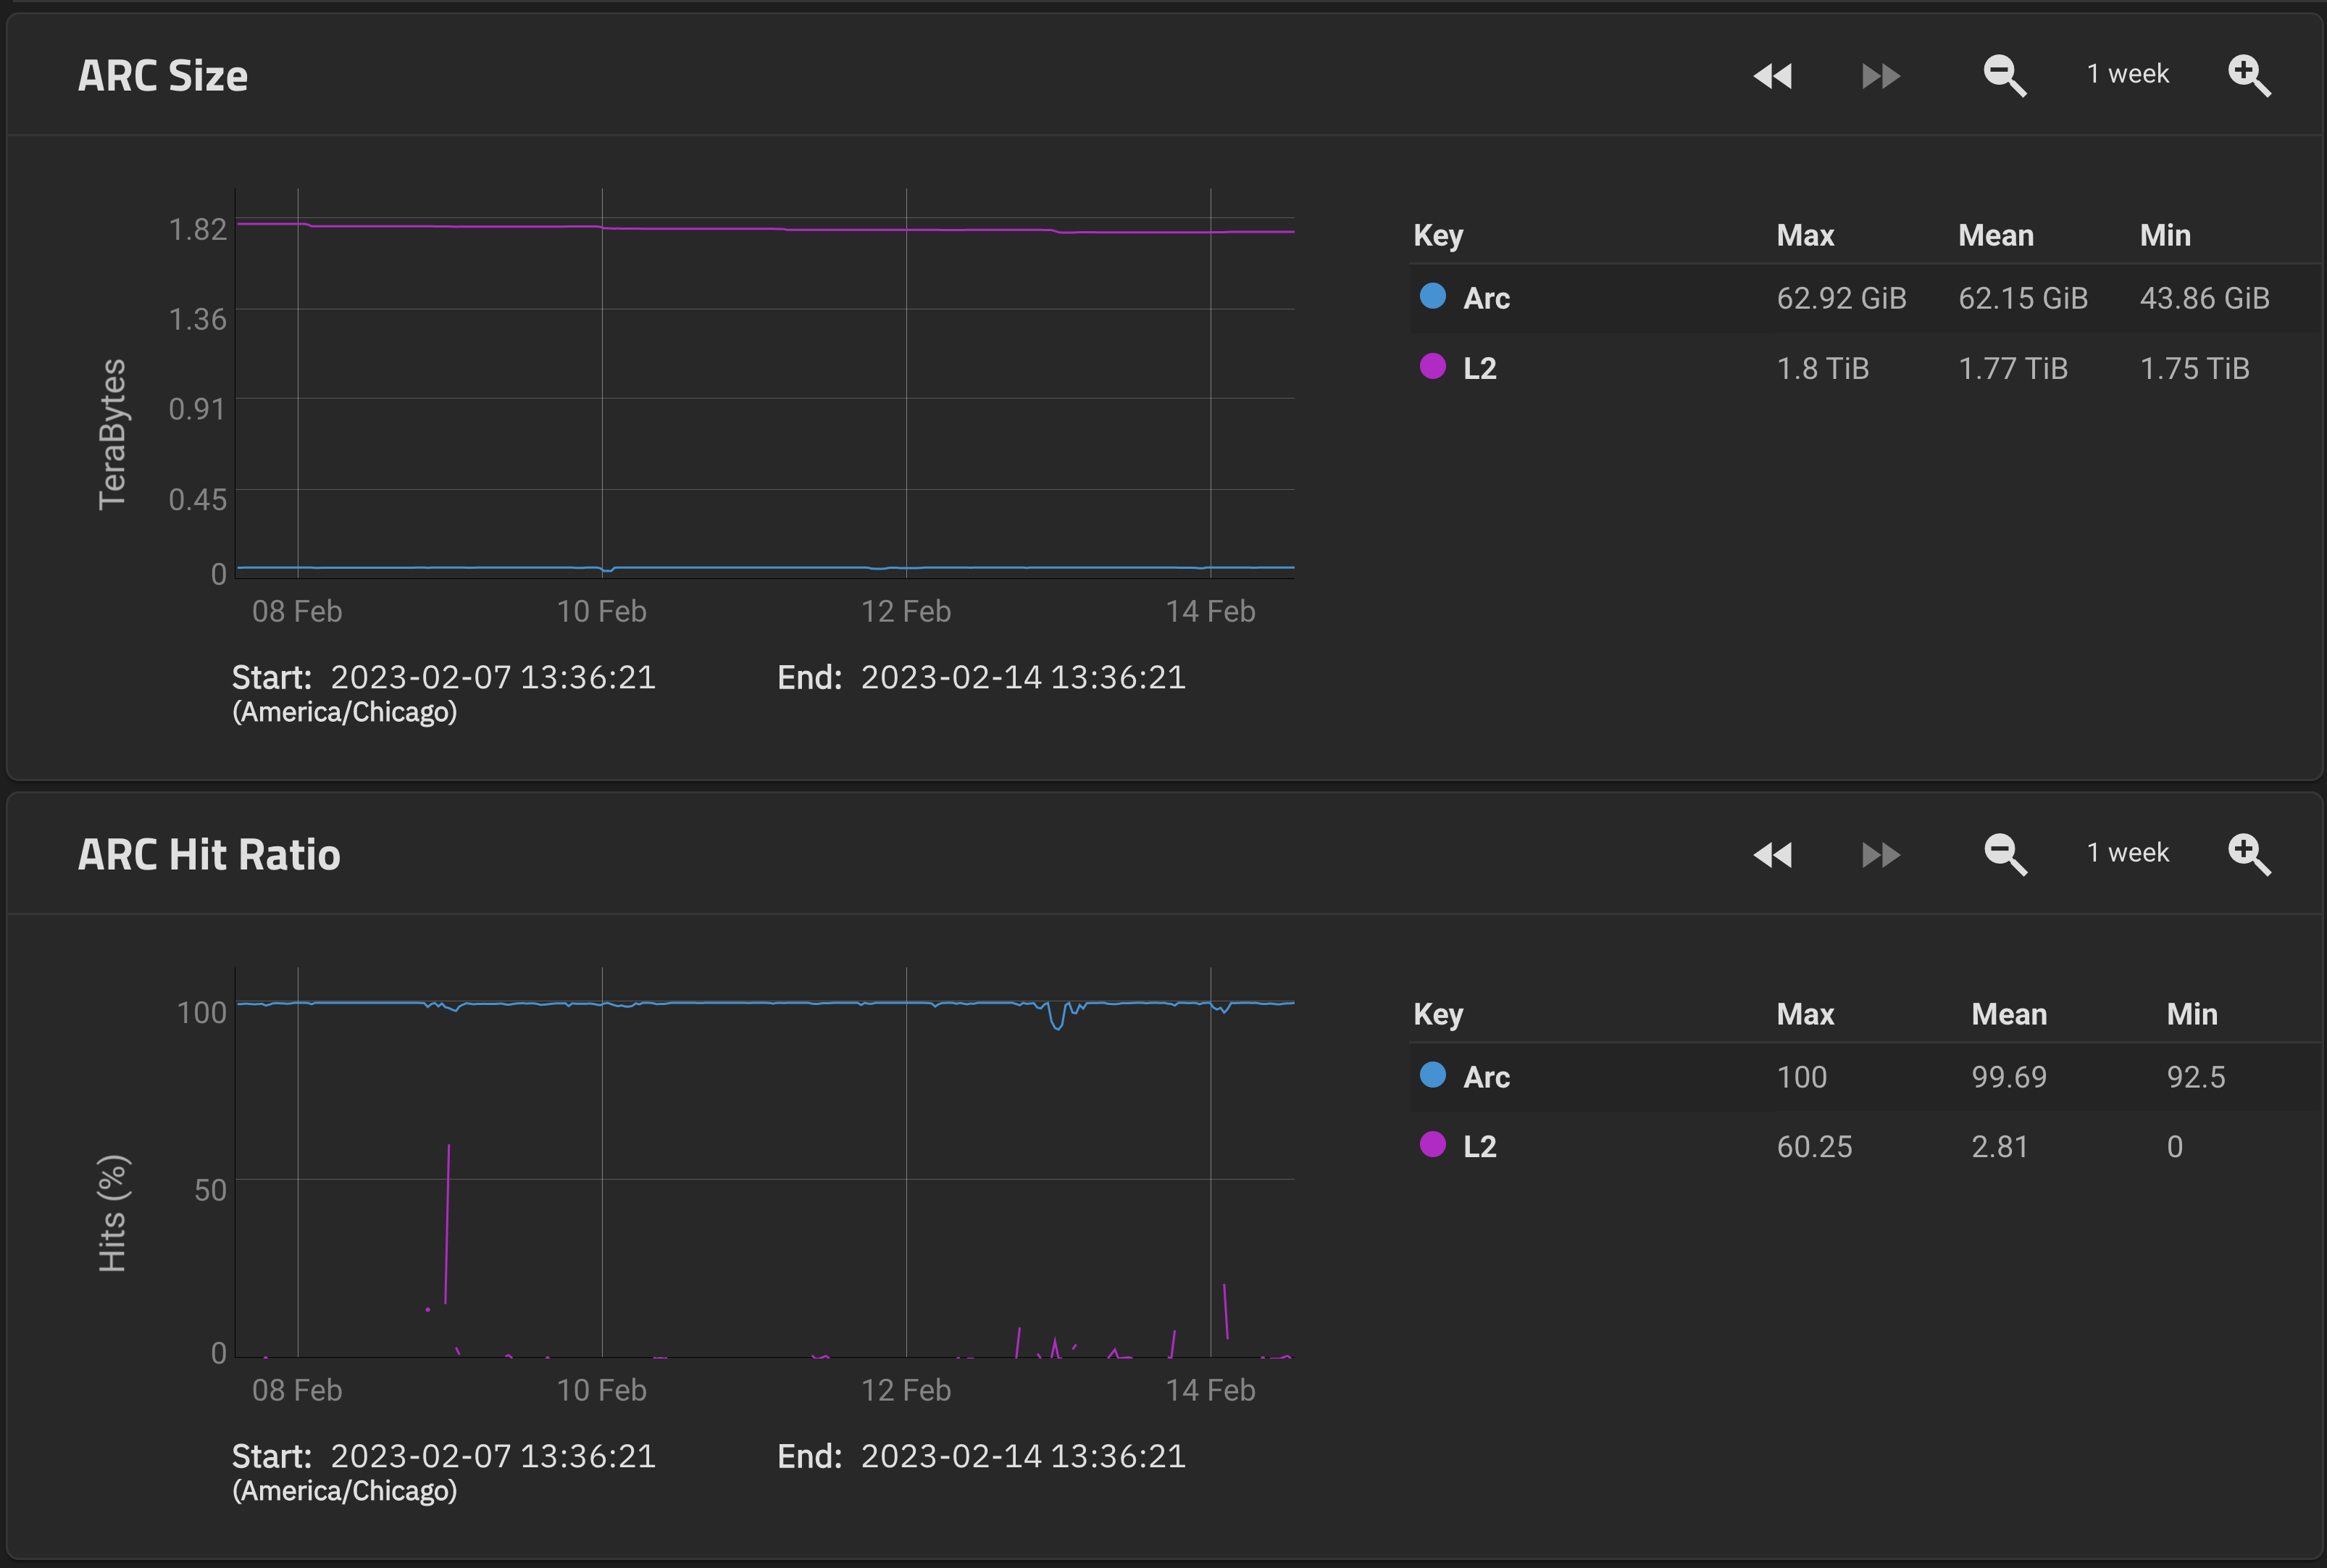Click the blue Arc swatch in ARC Size
The width and height of the screenshot is (2327, 1568).
coord(1432,296)
